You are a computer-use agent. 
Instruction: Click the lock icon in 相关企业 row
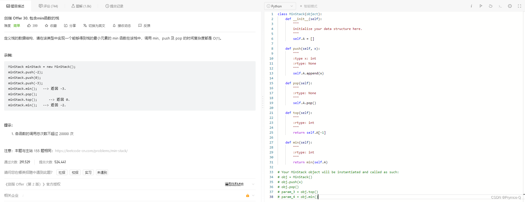tap(248, 195)
